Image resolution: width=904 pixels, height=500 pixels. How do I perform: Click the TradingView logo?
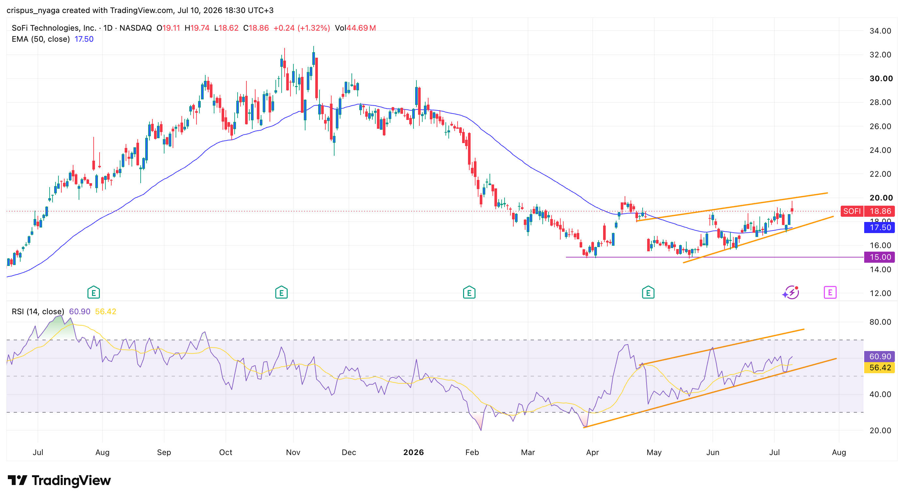(59, 480)
